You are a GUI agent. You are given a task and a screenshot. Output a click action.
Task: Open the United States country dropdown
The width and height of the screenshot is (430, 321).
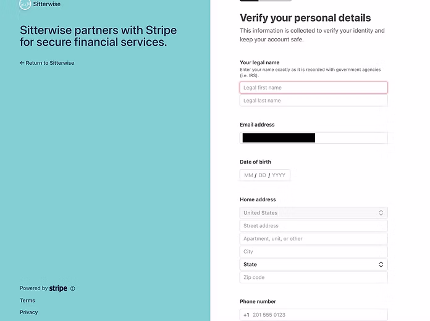point(313,213)
